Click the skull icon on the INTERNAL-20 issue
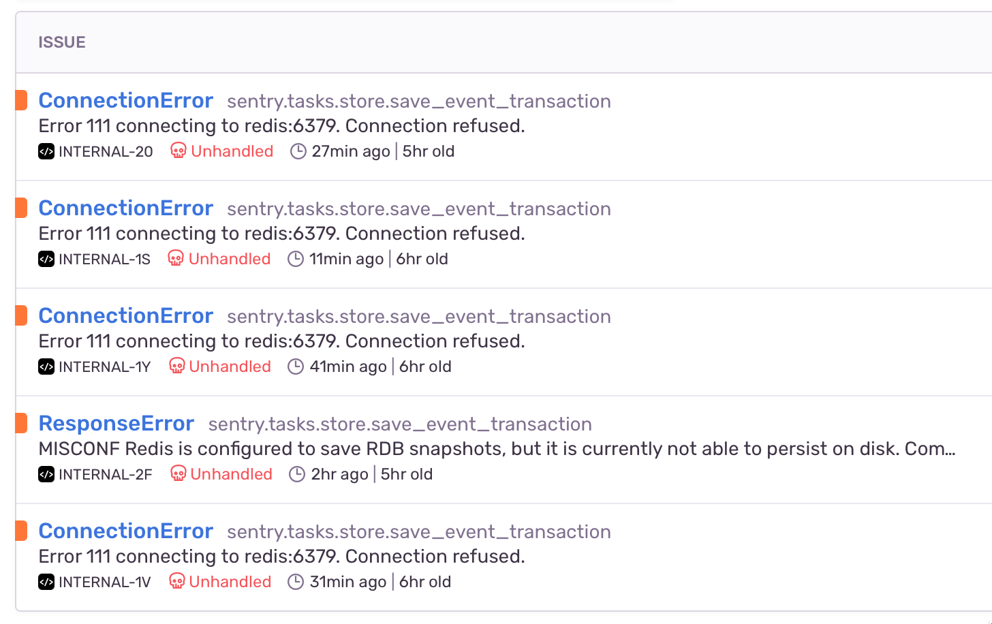 (x=178, y=151)
